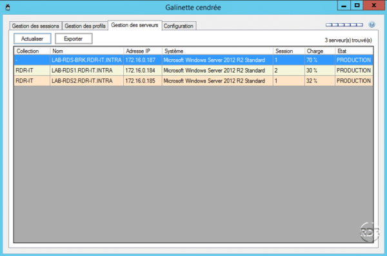Click PRODUCTION state of LAB-RDS1 row
The image size is (387, 256).
pyautogui.click(x=354, y=70)
